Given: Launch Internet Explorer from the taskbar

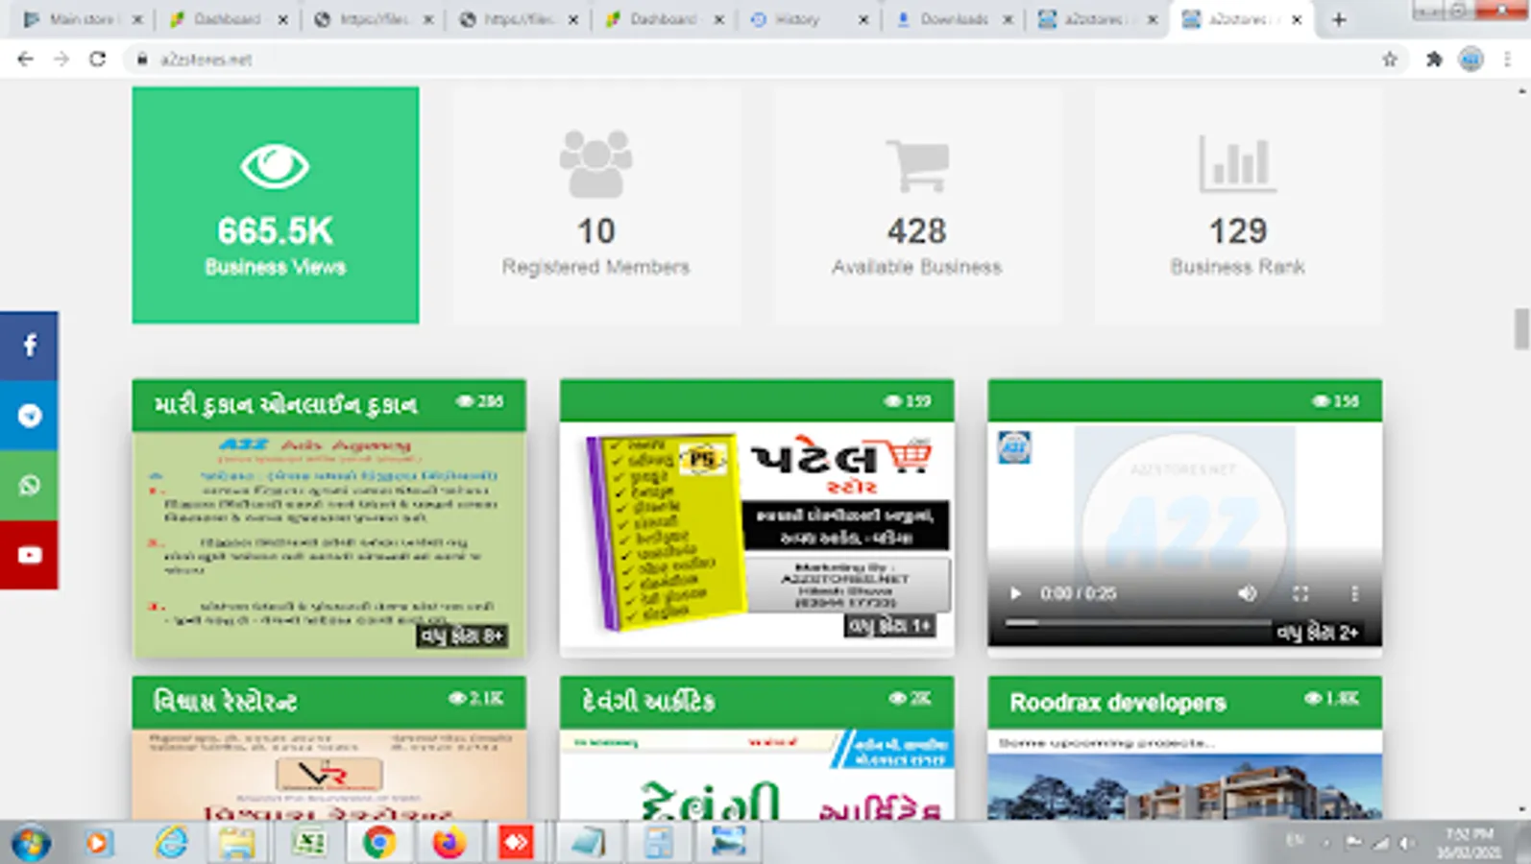Looking at the screenshot, I should click(170, 843).
